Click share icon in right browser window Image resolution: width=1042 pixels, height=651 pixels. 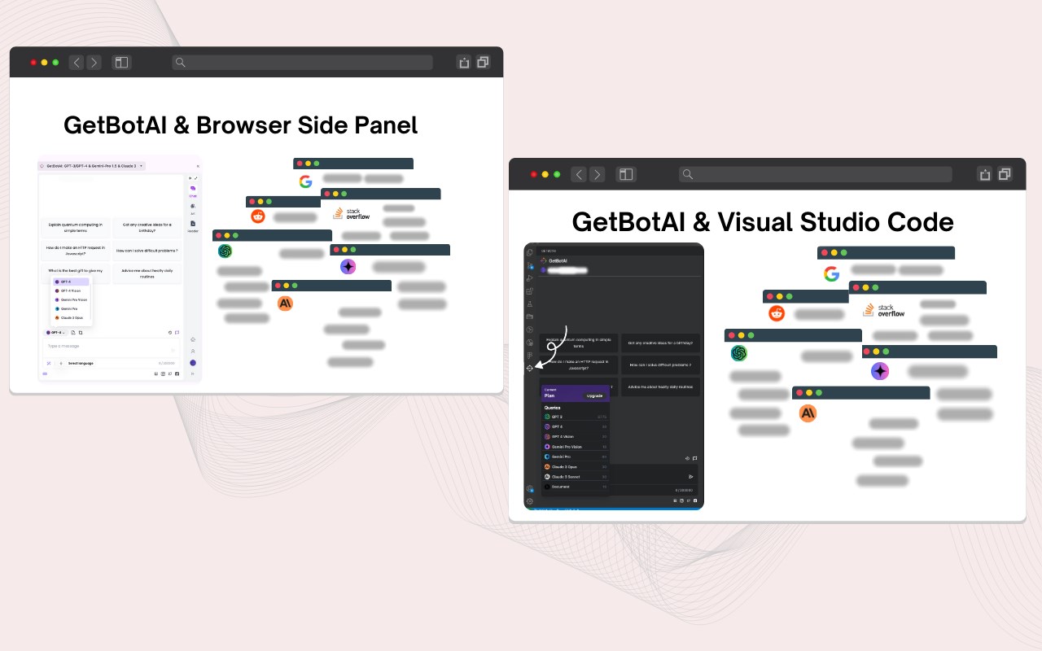pos(985,174)
